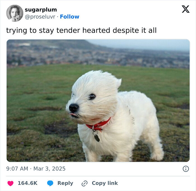Follow the @proseluvr account
Viewport: 196px width, 191px height.
click(x=69, y=17)
